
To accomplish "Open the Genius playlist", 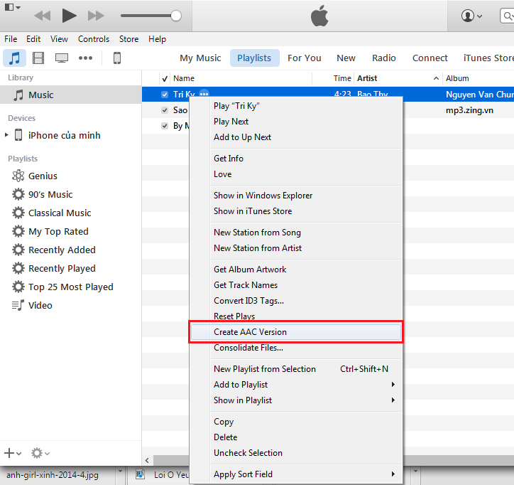I will (x=43, y=176).
